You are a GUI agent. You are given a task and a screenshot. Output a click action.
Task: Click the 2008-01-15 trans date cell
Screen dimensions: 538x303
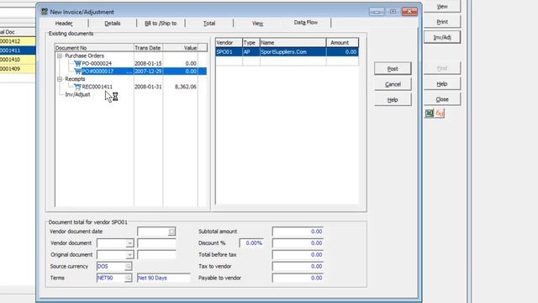[148, 64]
